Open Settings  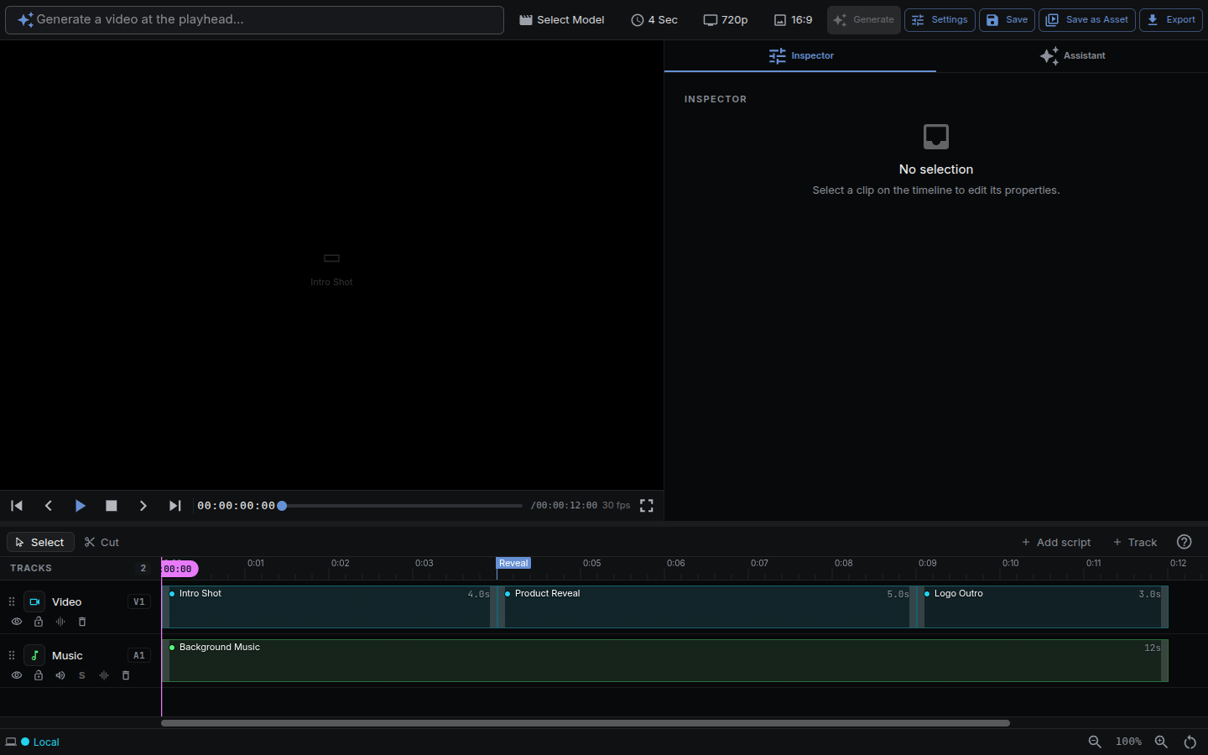940,19
